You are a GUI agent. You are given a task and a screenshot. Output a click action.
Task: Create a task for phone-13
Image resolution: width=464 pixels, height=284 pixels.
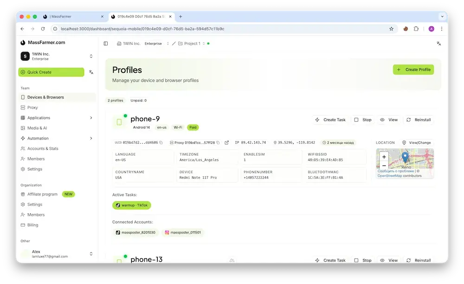(330, 260)
